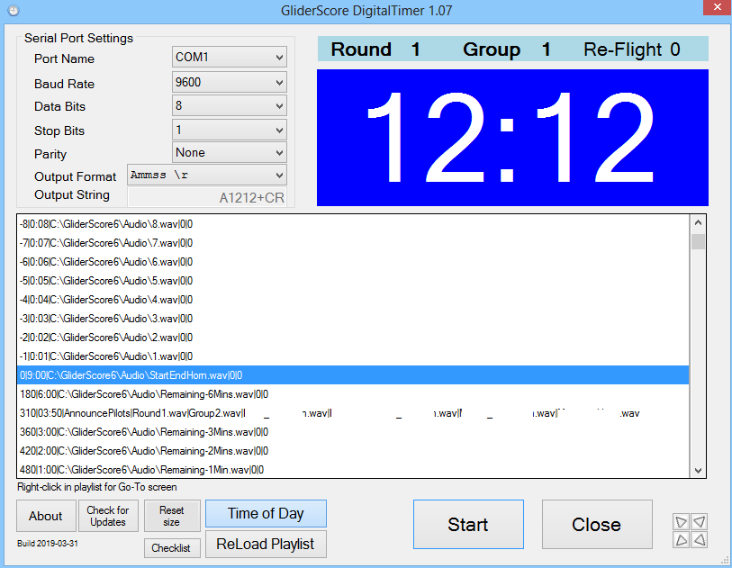732x568 pixels.
Task: Click the 'Re-Flight 0' text
Action: pos(632,49)
